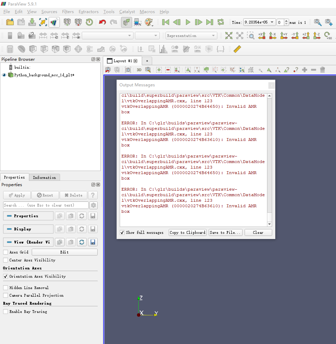
Task: Increment the time step spinner
Action: [x=286, y=21]
